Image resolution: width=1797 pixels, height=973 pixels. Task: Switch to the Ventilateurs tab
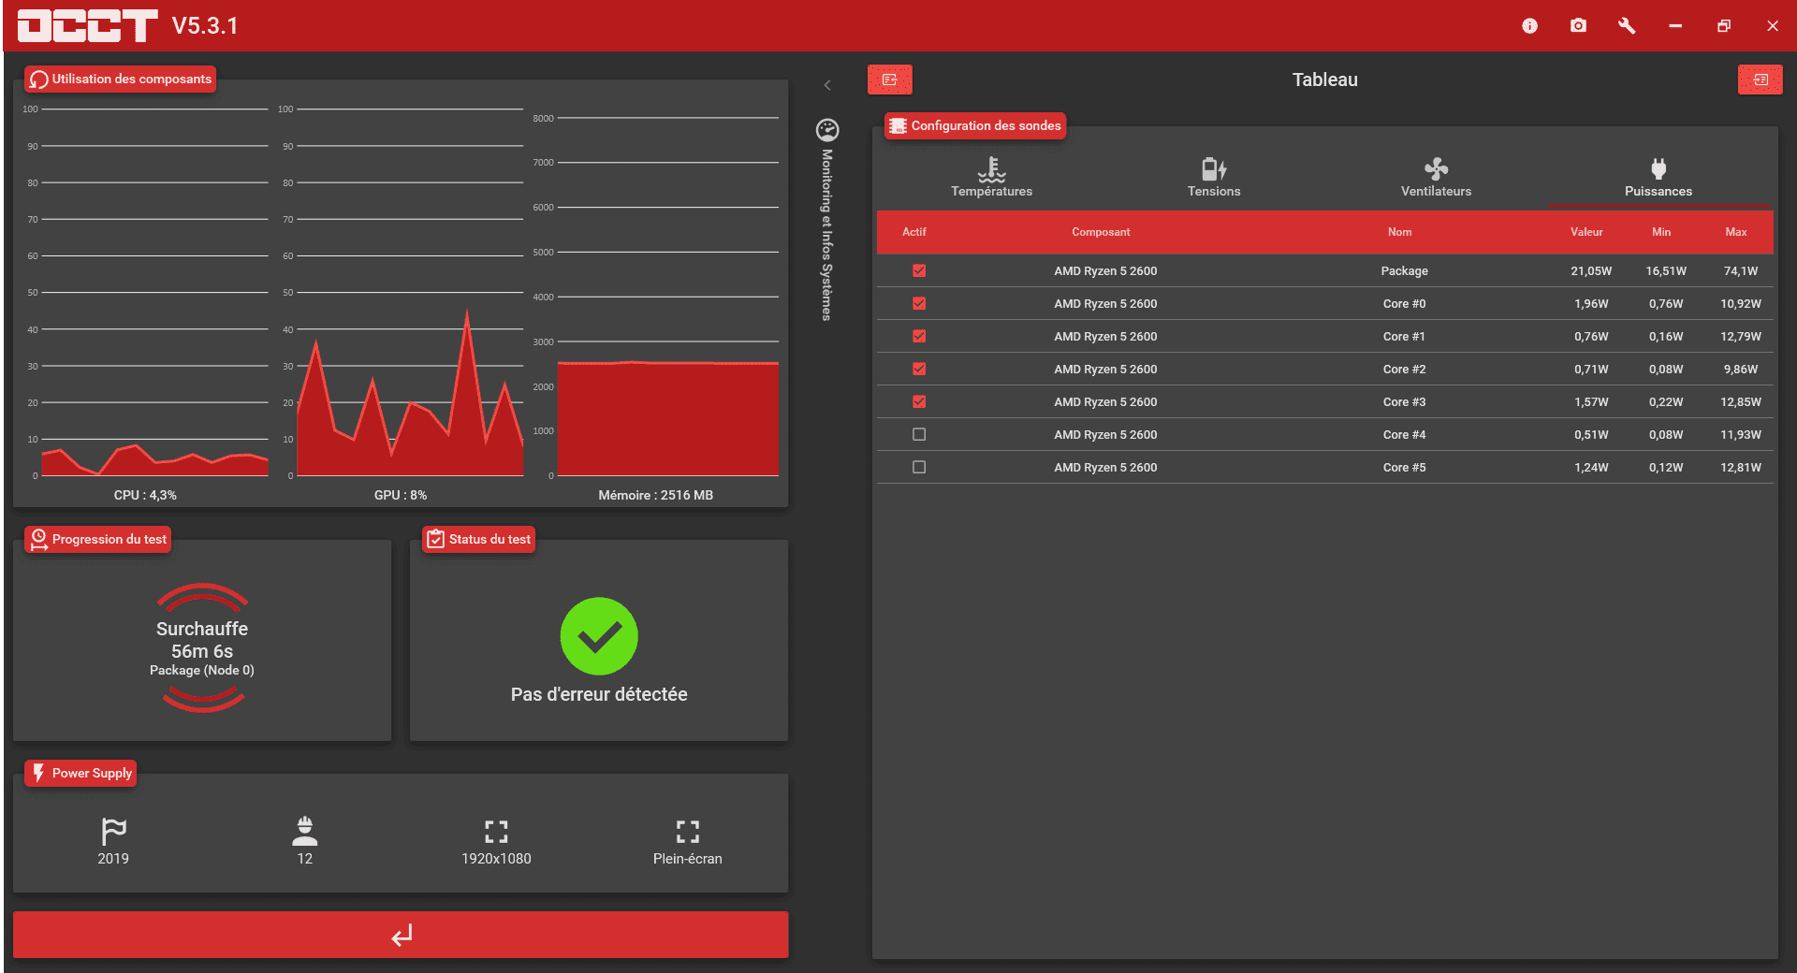coord(1436,178)
